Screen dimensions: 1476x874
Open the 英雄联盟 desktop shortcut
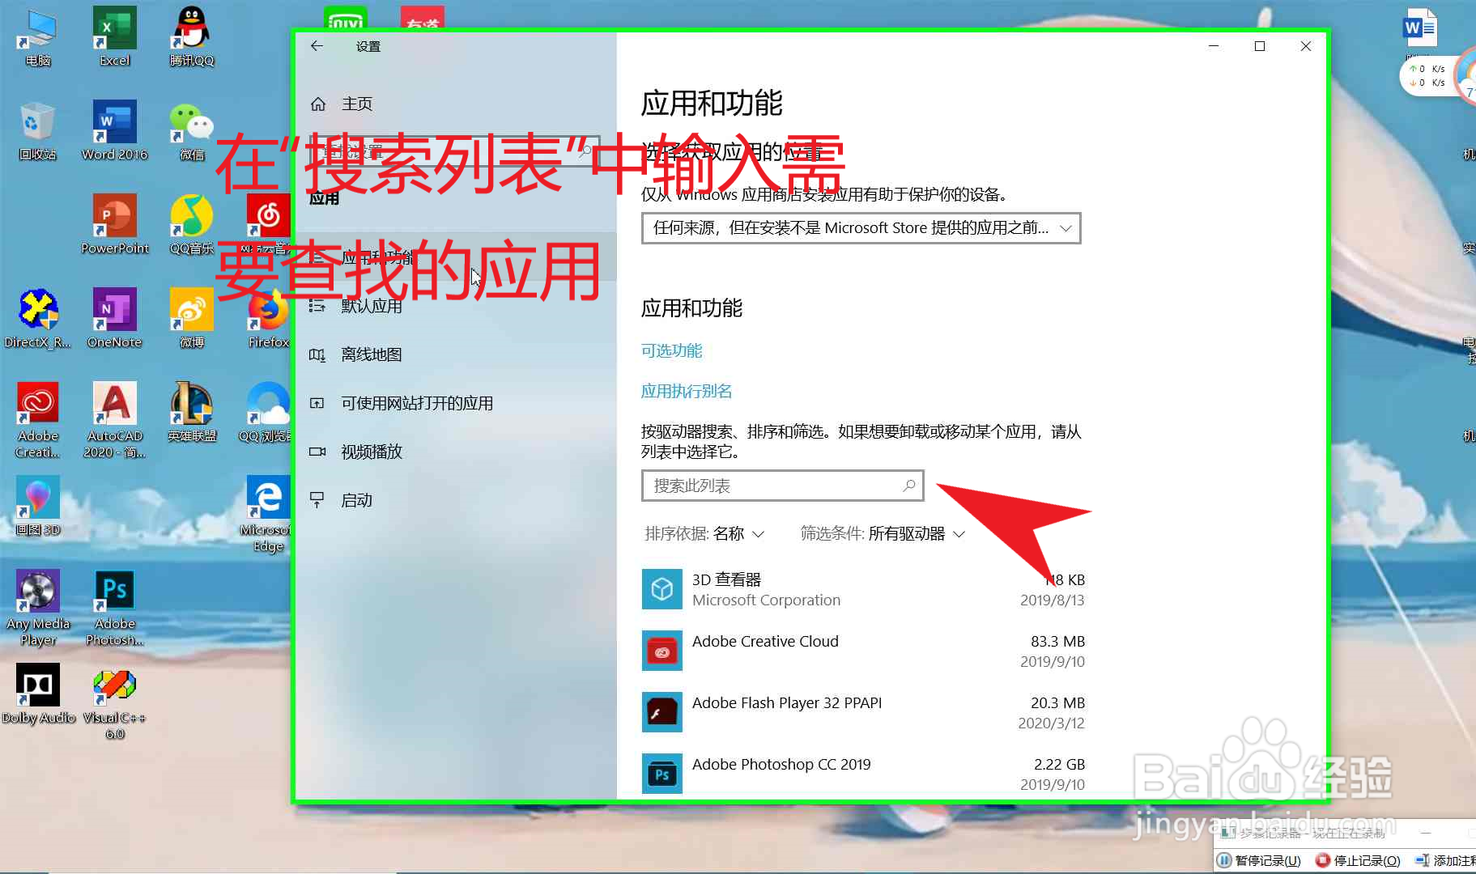192,412
